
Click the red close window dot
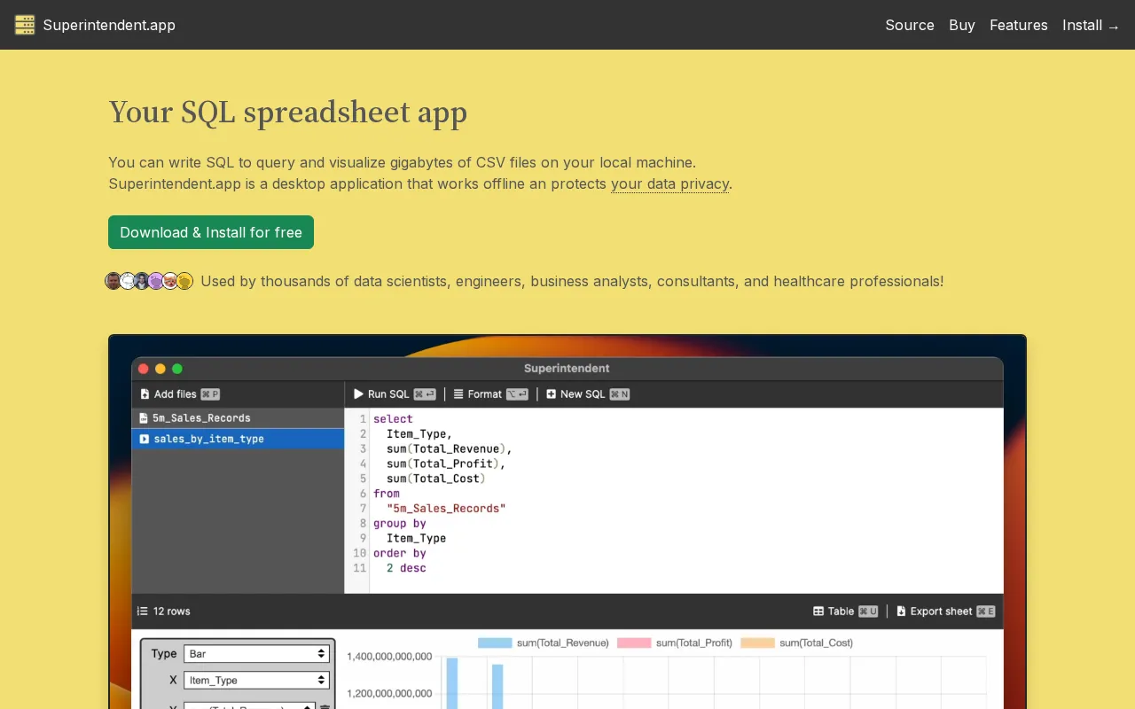coord(144,369)
